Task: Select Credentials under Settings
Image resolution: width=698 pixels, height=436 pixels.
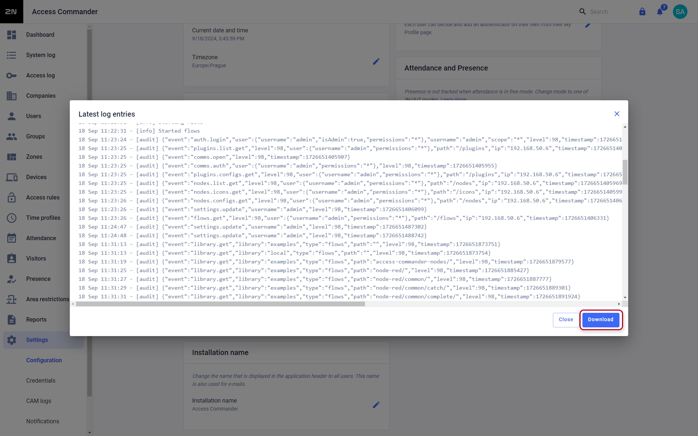Action: (41, 380)
